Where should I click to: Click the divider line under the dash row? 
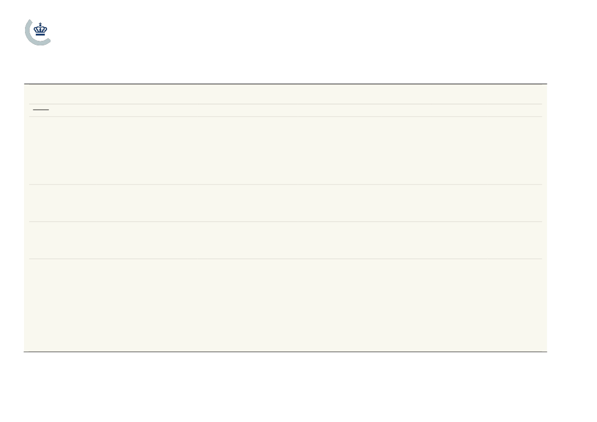285,117
